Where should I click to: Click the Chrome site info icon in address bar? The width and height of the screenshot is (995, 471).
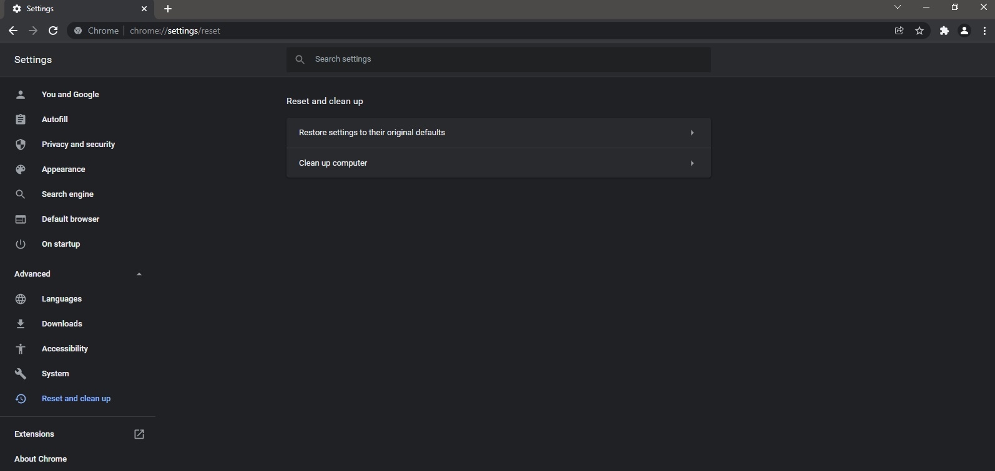tap(78, 31)
